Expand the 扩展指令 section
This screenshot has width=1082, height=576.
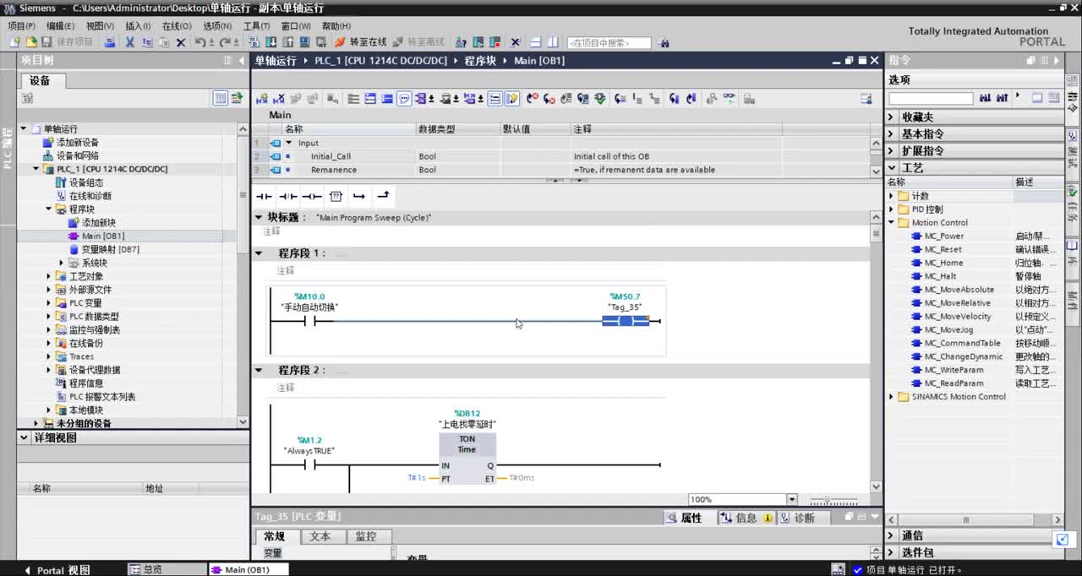891,151
